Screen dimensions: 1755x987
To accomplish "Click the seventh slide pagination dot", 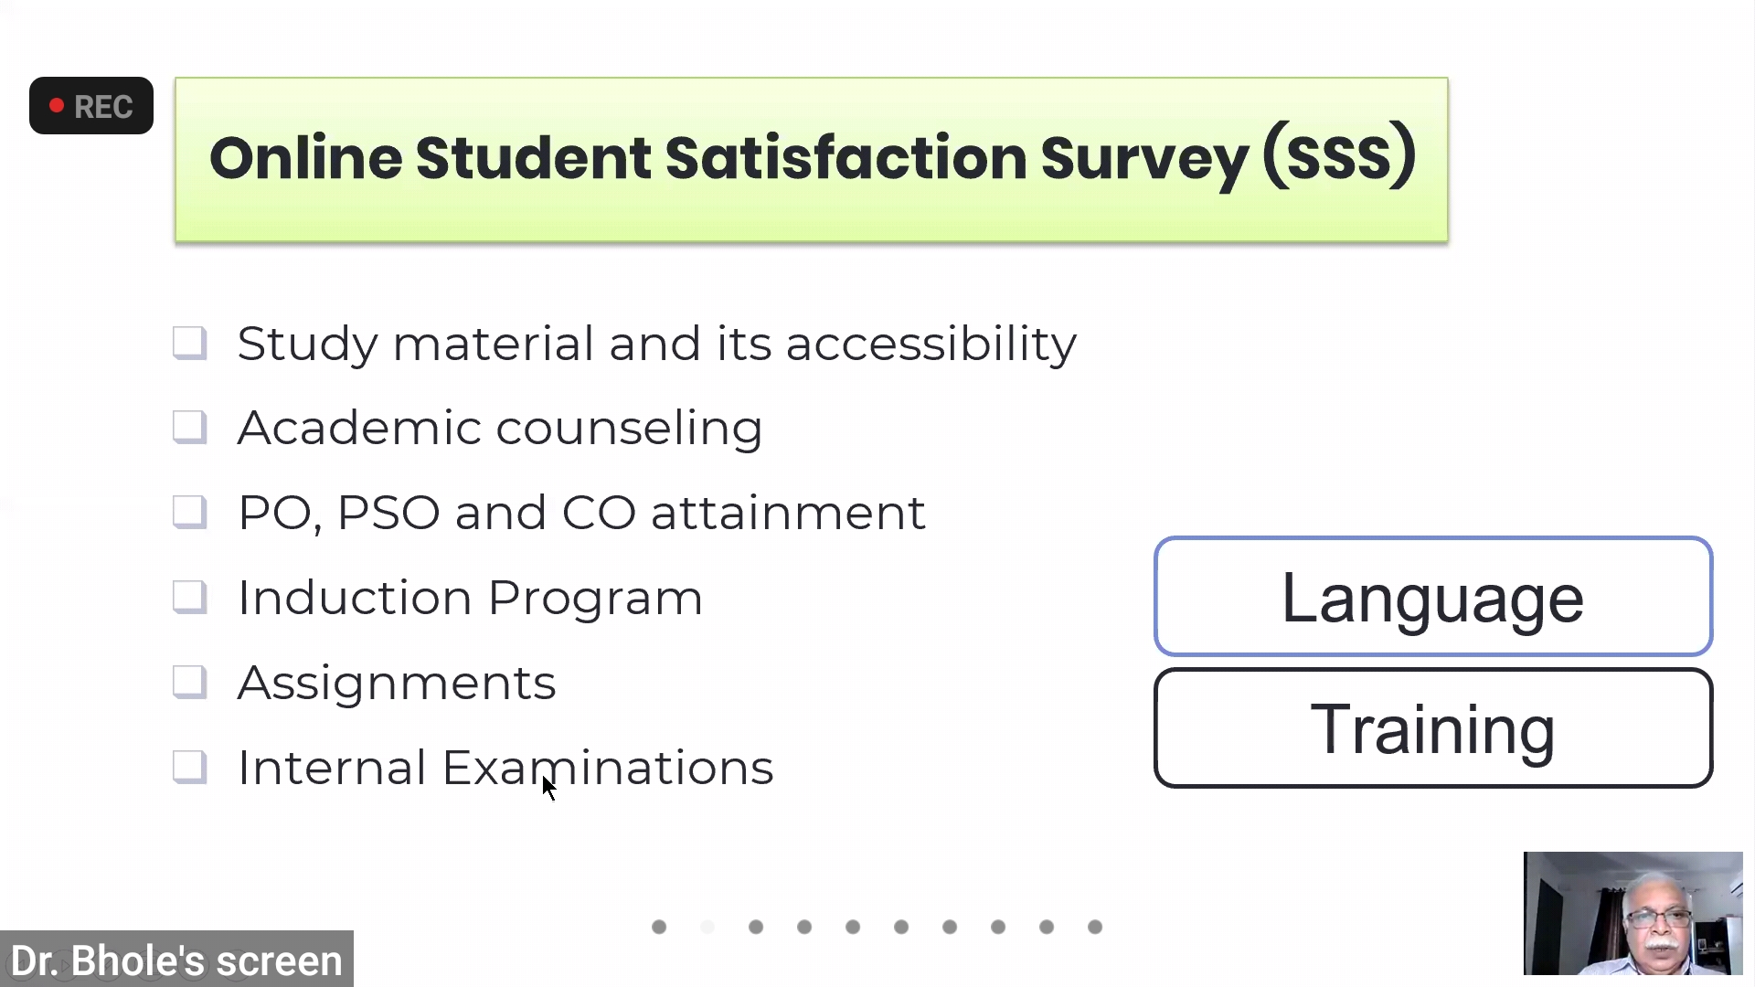I will [x=950, y=928].
